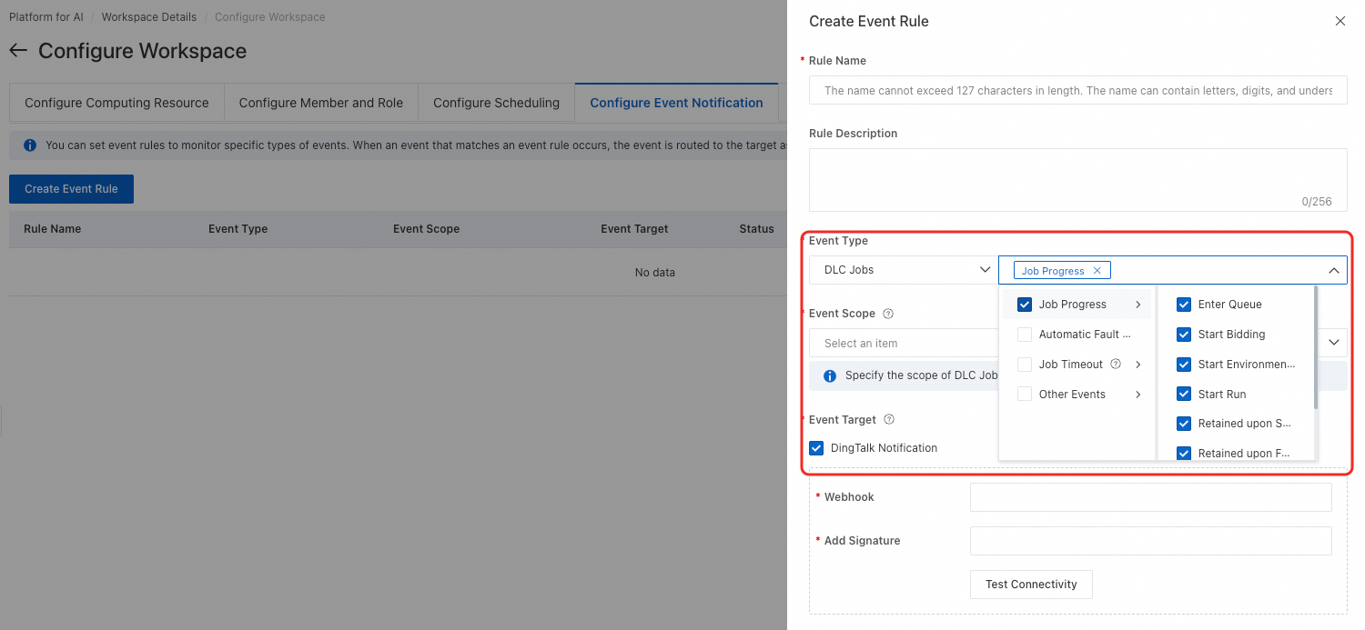Click the Webhook input field

[1150, 497]
